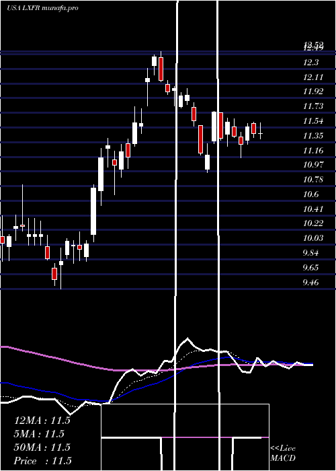Screen dimensions: 336x471
Task: Click the 11.54 price axis label
Action: pos(313,121)
